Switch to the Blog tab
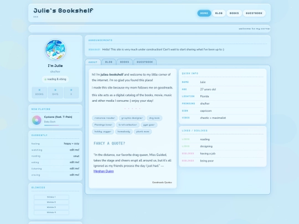This screenshot has height=224, width=299. pos(109,62)
